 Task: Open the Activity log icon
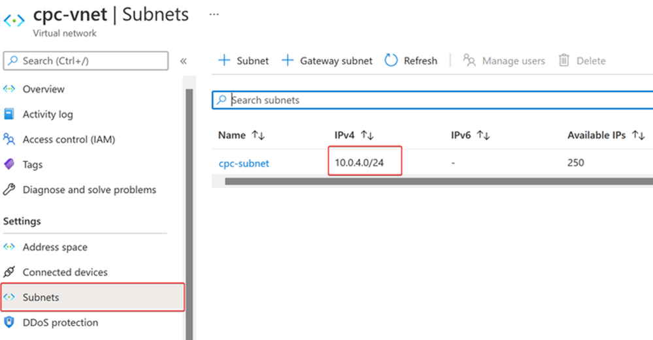coord(8,114)
